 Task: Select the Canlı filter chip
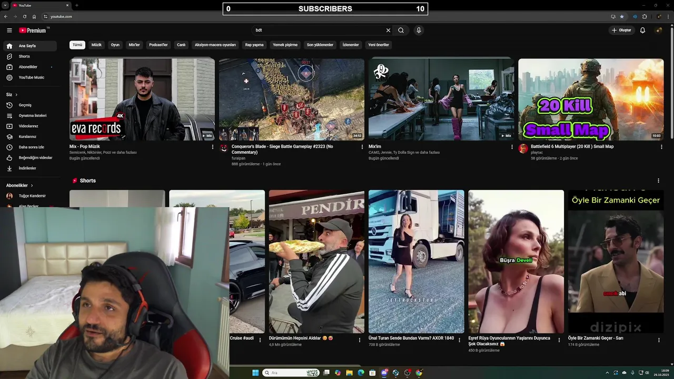tap(181, 45)
